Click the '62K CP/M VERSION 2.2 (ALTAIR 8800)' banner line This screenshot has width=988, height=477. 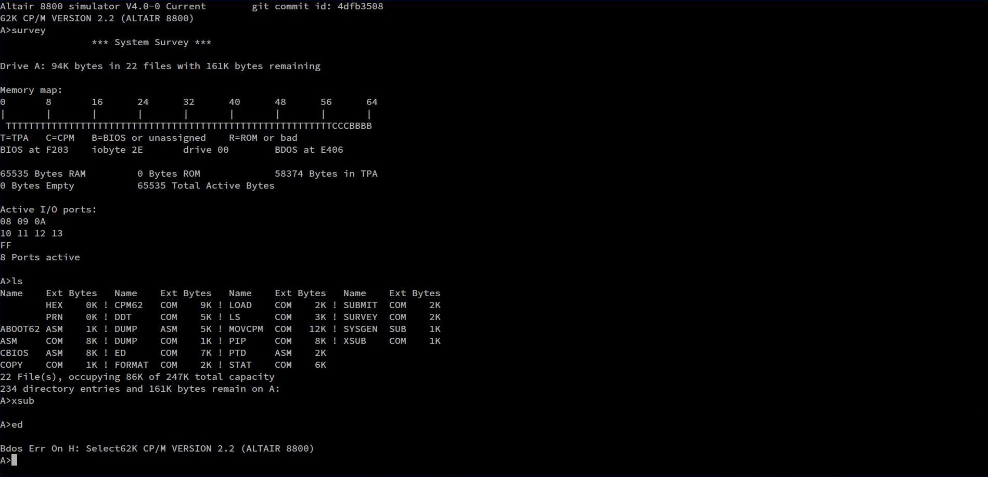97,18
